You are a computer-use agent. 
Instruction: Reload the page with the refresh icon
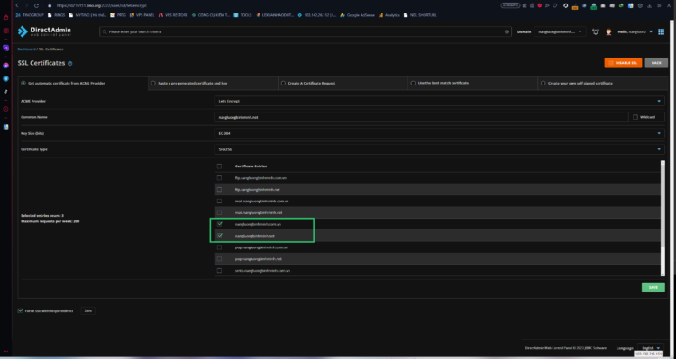tap(37, 5)
